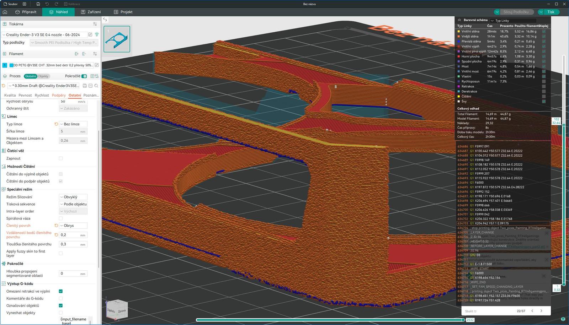
Task: Click Sbalit to collapse notifications
Action: click(x=470, y=311)
